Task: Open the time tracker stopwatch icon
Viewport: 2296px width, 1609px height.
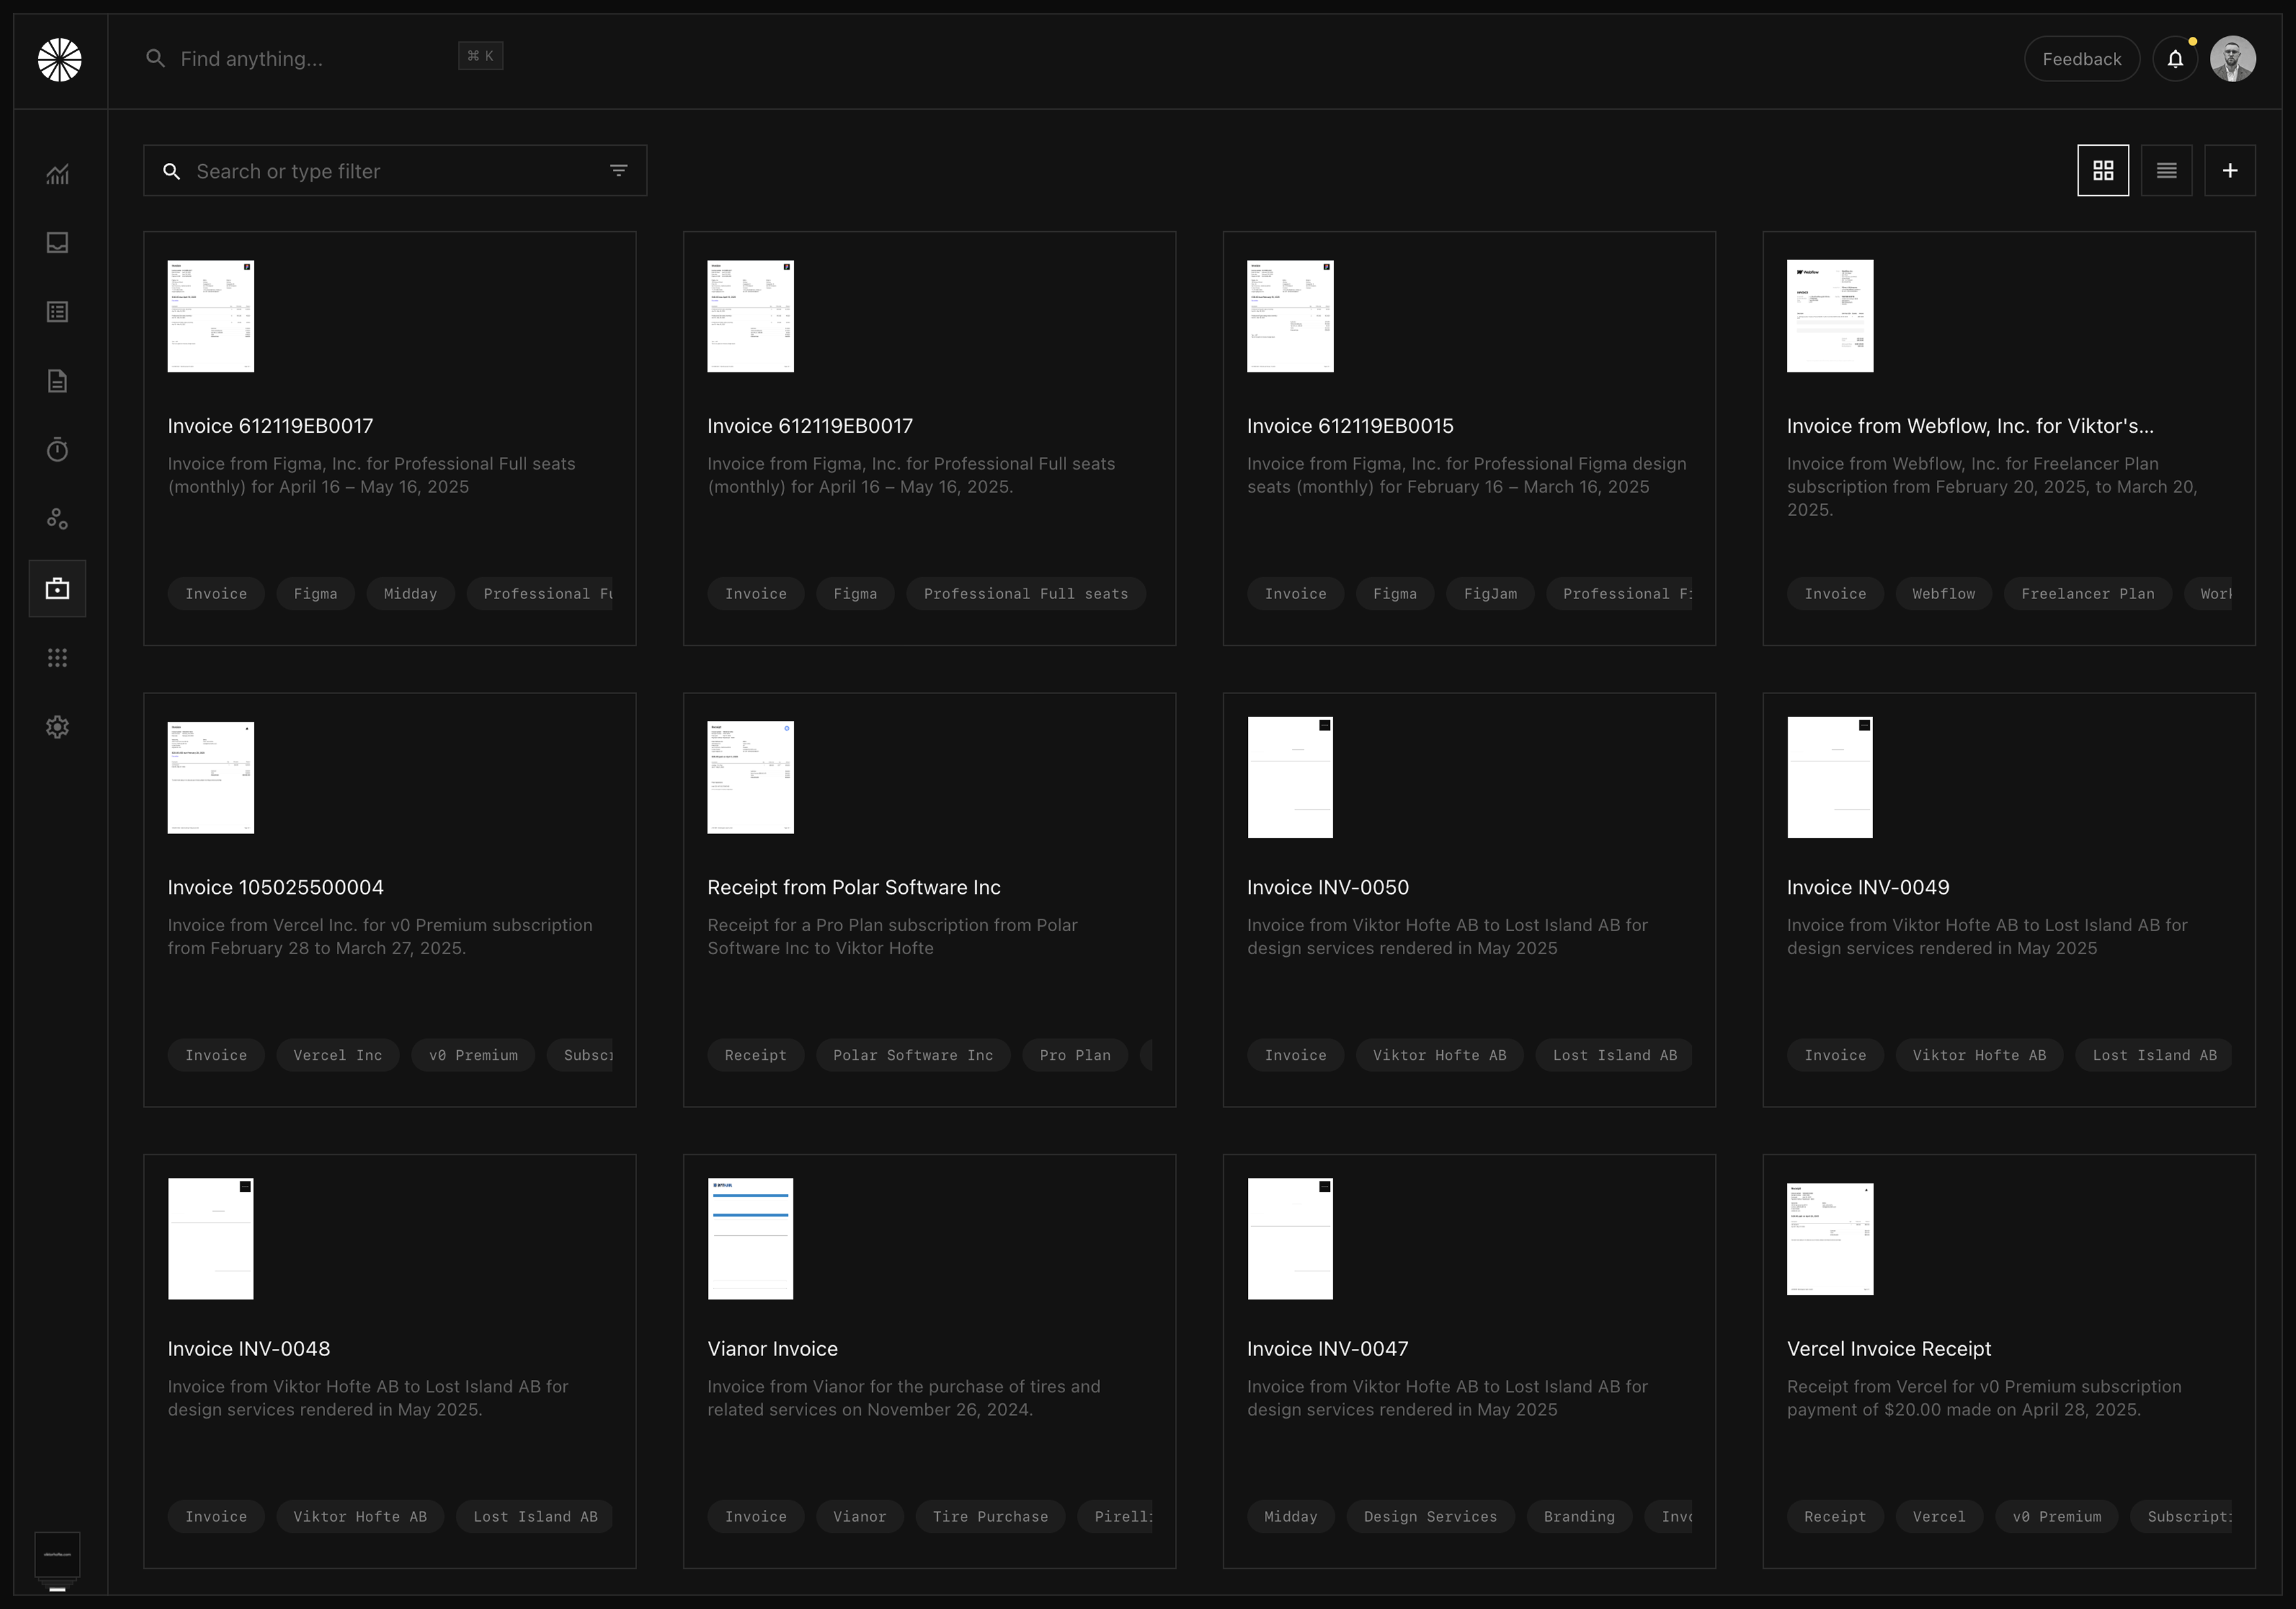Action: point(57,450)
